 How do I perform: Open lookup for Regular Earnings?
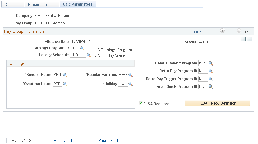coord(131,75)
